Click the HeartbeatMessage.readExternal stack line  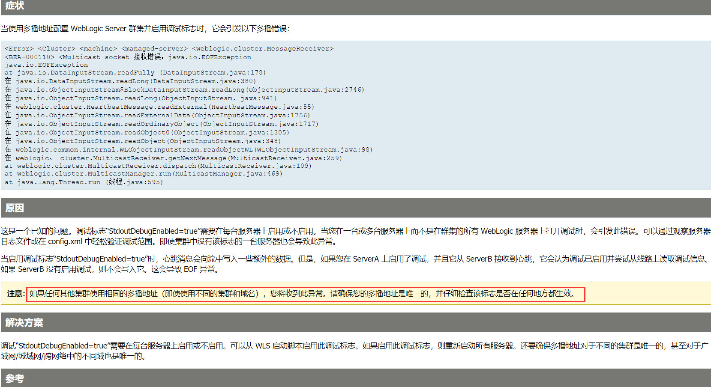[159, 107]
